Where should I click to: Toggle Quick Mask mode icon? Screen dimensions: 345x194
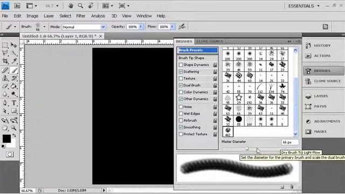coord(10,155)
